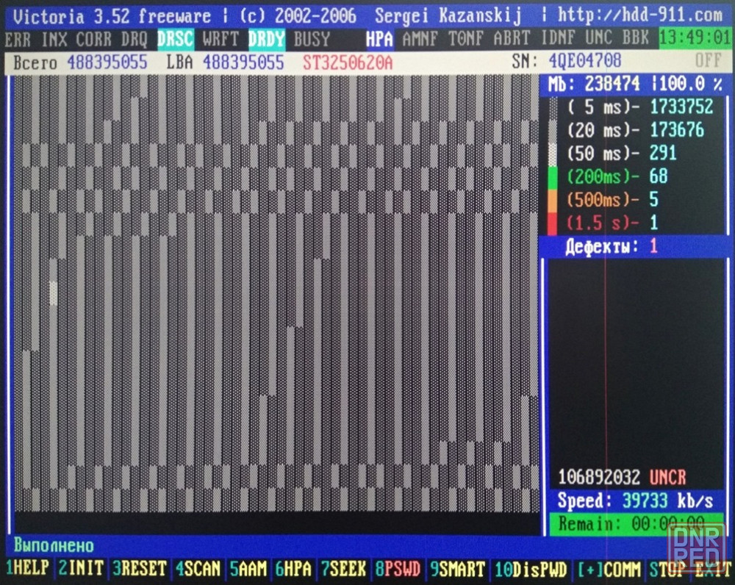Click the 50 ms block count 291
Screen dimensions: 735x585
tap(663, 154)
